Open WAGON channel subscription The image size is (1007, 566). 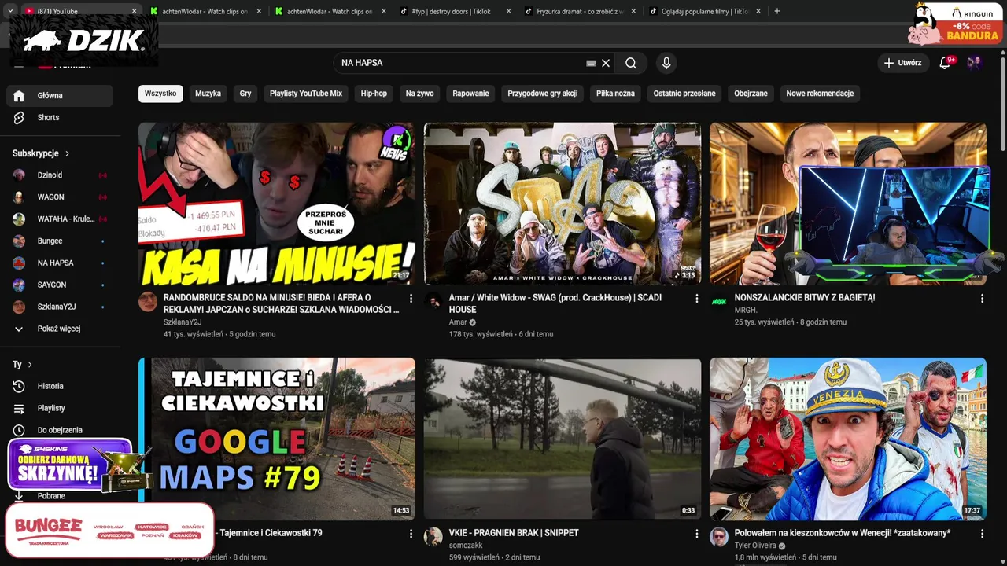pyautogui.click(x=60, y=197)
